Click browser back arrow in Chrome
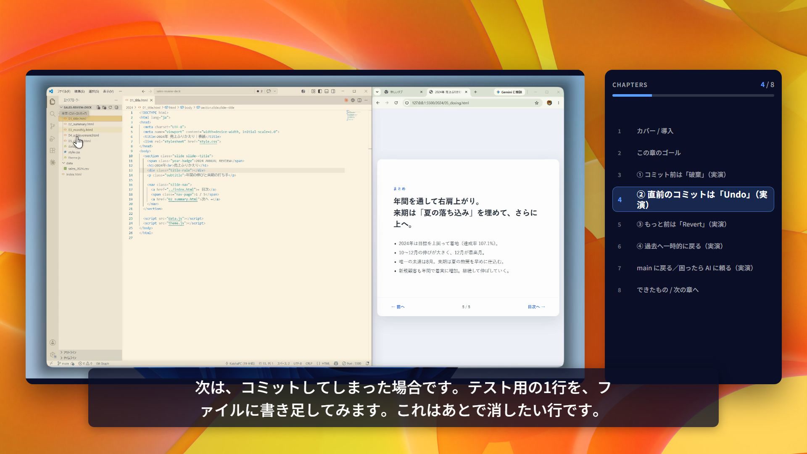Image resolution: width=807 pixels, height=454 pixels. [378, 103]
